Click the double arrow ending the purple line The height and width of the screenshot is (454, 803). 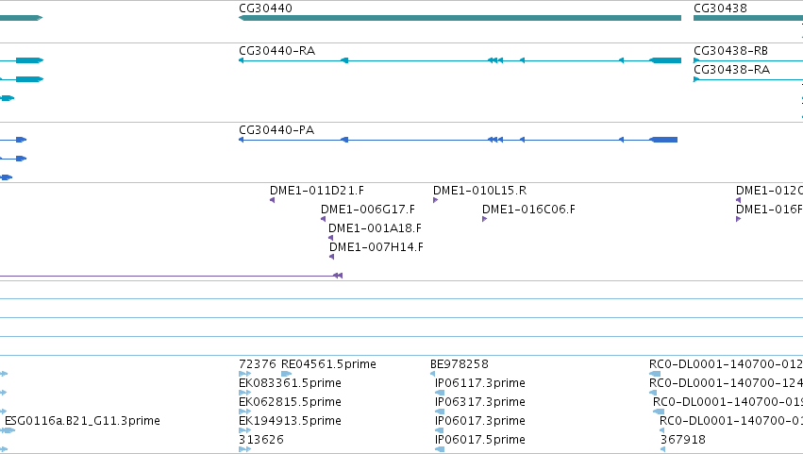[x=338, y=276]
